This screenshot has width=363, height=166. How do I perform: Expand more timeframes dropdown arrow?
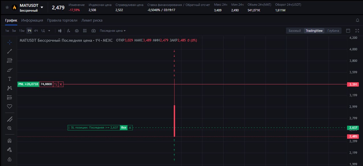point(49,31)
